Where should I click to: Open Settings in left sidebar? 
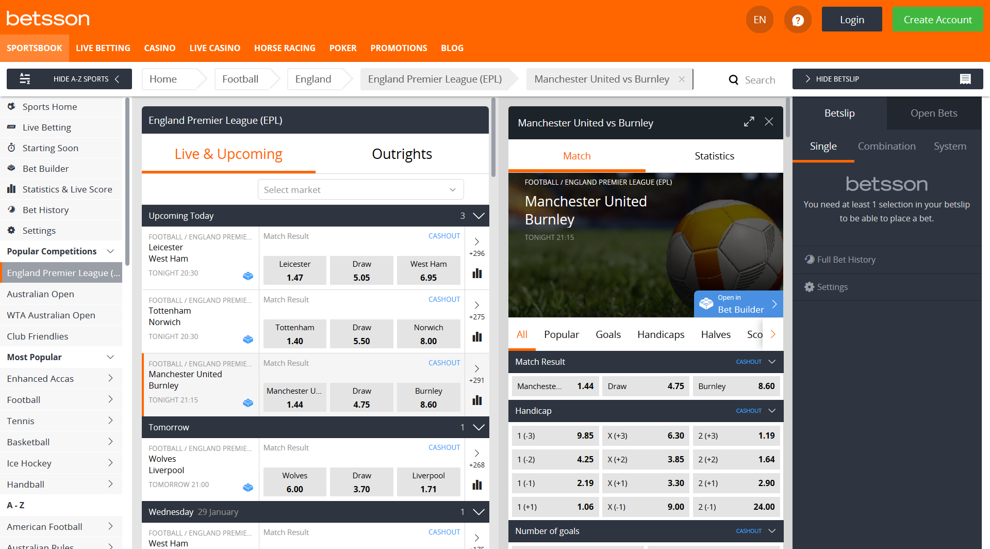click(x=61, y=231)
